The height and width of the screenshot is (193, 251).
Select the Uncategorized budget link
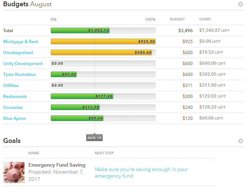pos(18,53)
